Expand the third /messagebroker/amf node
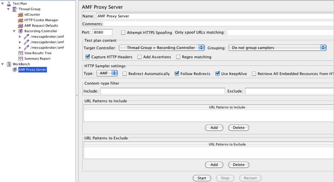Image resolution: width=334 pixels, height=182 pixels. (x=20, y=48)
